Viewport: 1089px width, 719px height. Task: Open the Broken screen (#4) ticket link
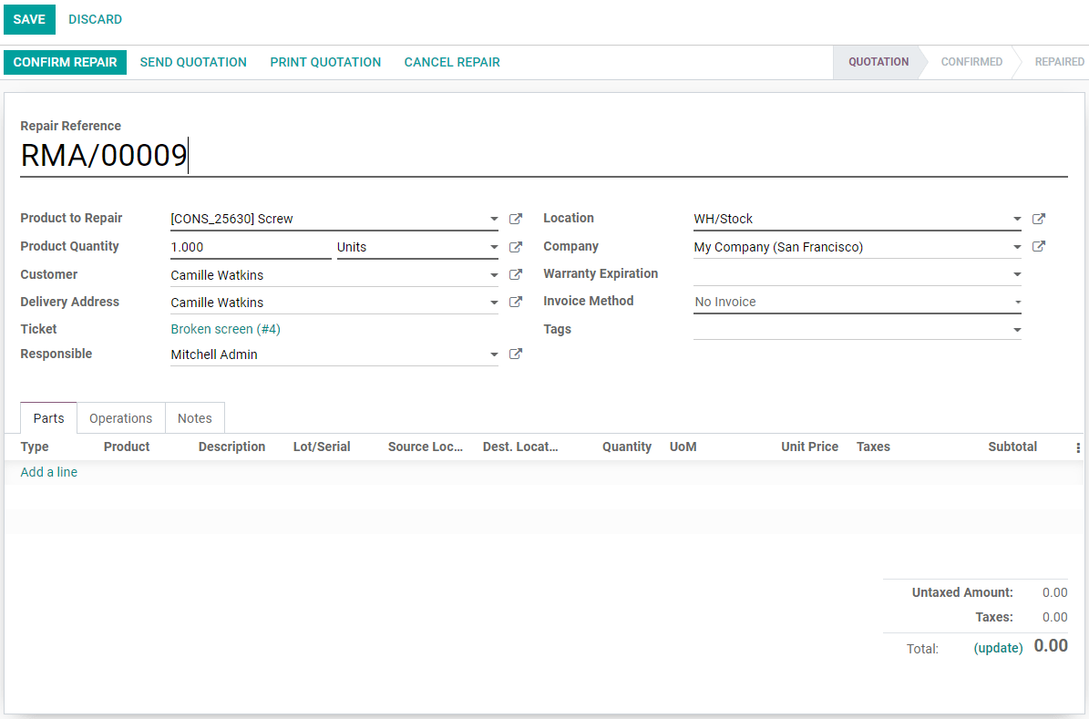coord(225,329)
